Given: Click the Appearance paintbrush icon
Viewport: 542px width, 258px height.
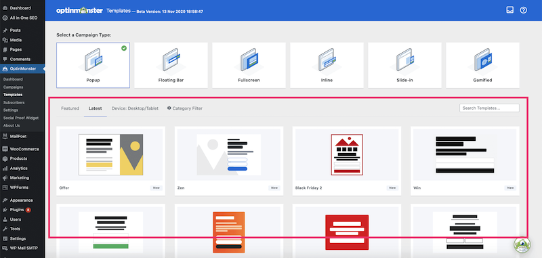Looking at the screenshot, I should (5, 200).
